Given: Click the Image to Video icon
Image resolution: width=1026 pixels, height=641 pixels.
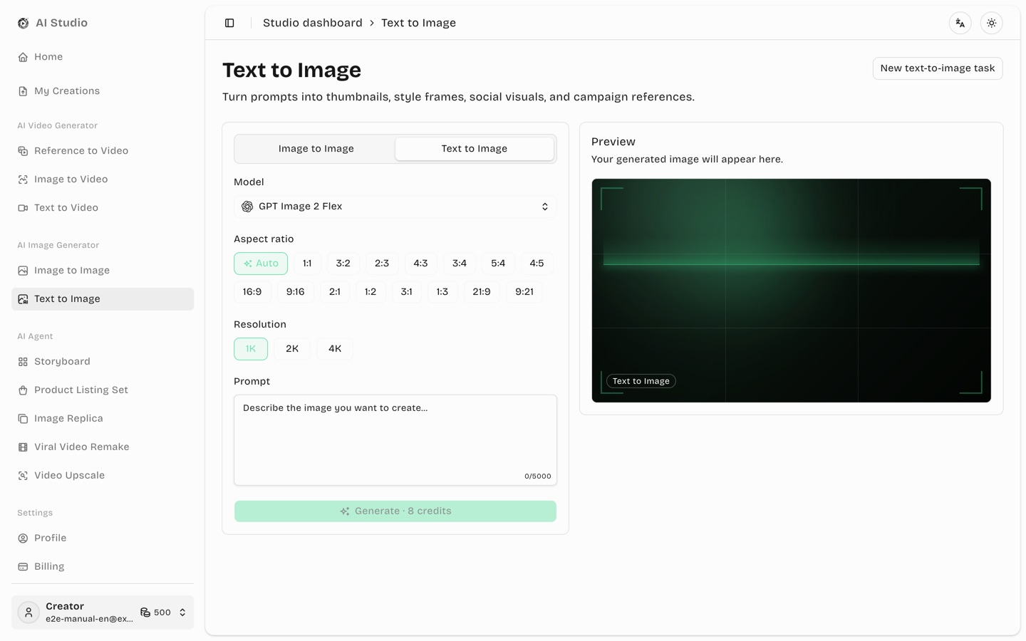Looking at the screenshot, I should tap(23, 179).
